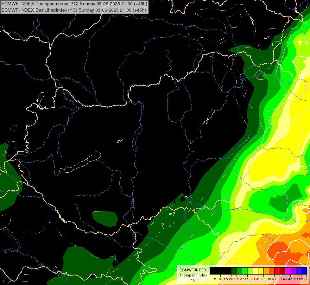Select the dark green 20–25 legend swatch

tap(234, 271)
